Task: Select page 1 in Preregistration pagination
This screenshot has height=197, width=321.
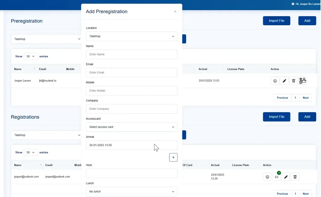Action: click(295, 98)
